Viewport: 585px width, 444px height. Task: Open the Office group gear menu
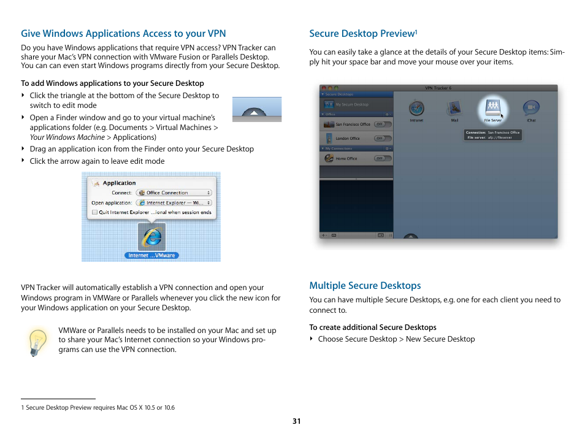point(388,114)
